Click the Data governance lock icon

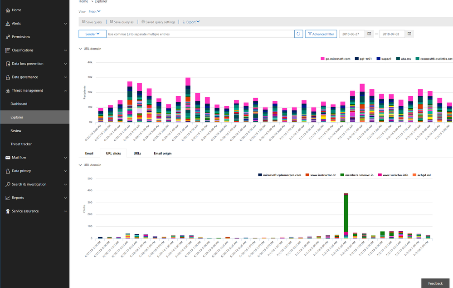tap(8, 77)
